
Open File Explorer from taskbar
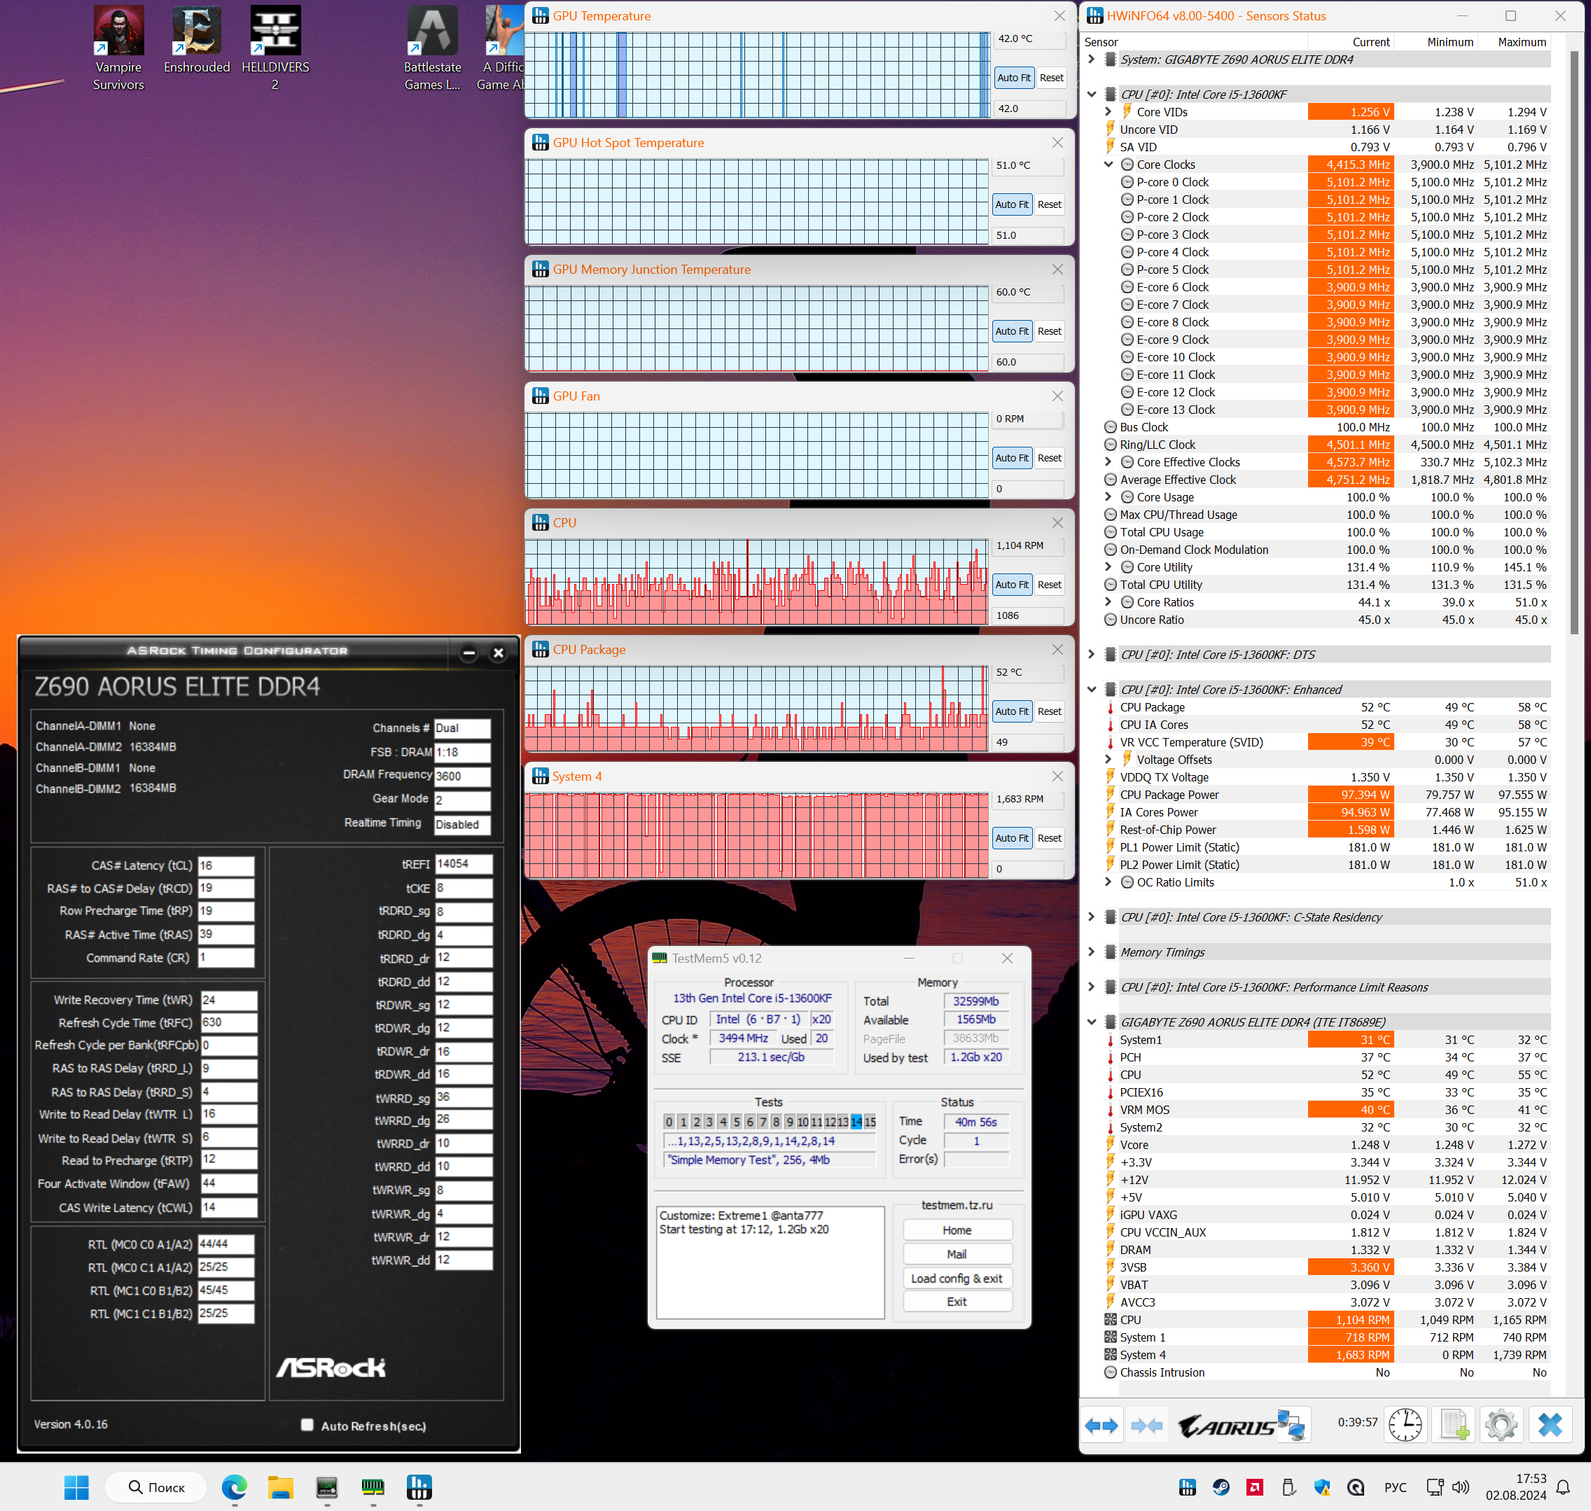pyautogui.click(x=280, y=1488)
